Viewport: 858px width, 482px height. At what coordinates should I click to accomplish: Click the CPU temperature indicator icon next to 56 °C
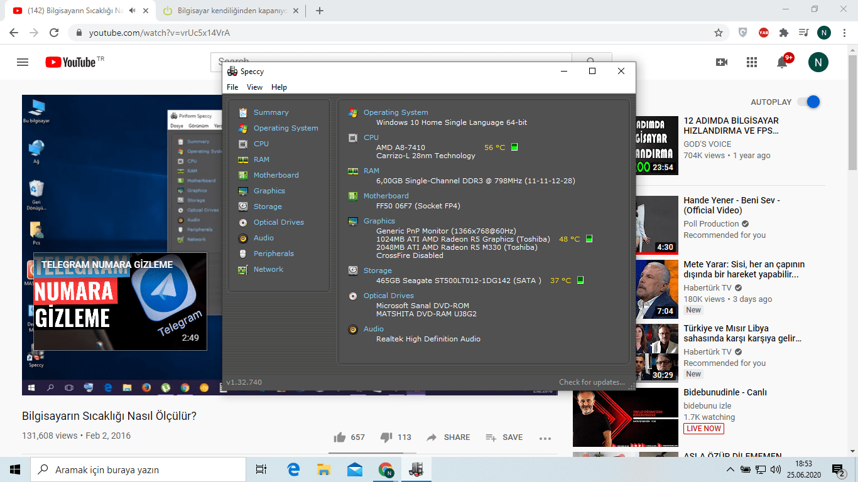(x=514, y=147)
